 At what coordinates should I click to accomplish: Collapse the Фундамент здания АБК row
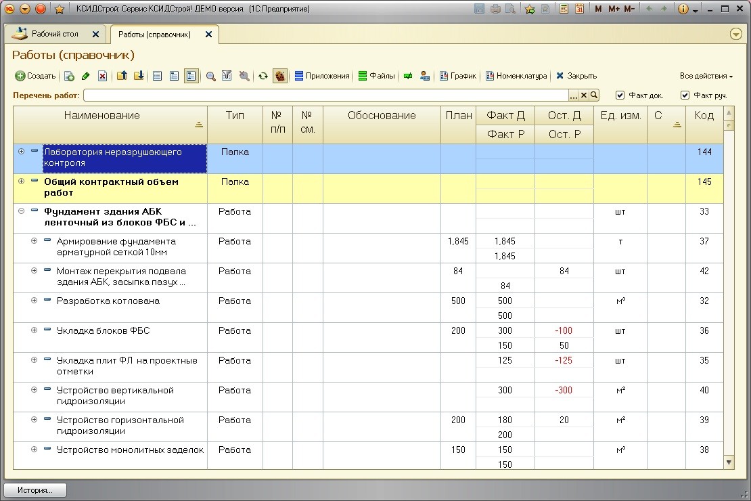(21, 211)
